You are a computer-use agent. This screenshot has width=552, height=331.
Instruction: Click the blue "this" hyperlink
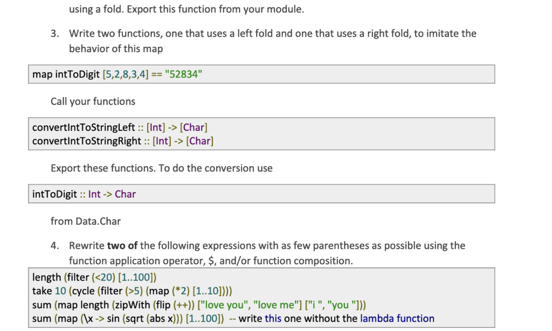pyautogui.click(x=273, y=319)
